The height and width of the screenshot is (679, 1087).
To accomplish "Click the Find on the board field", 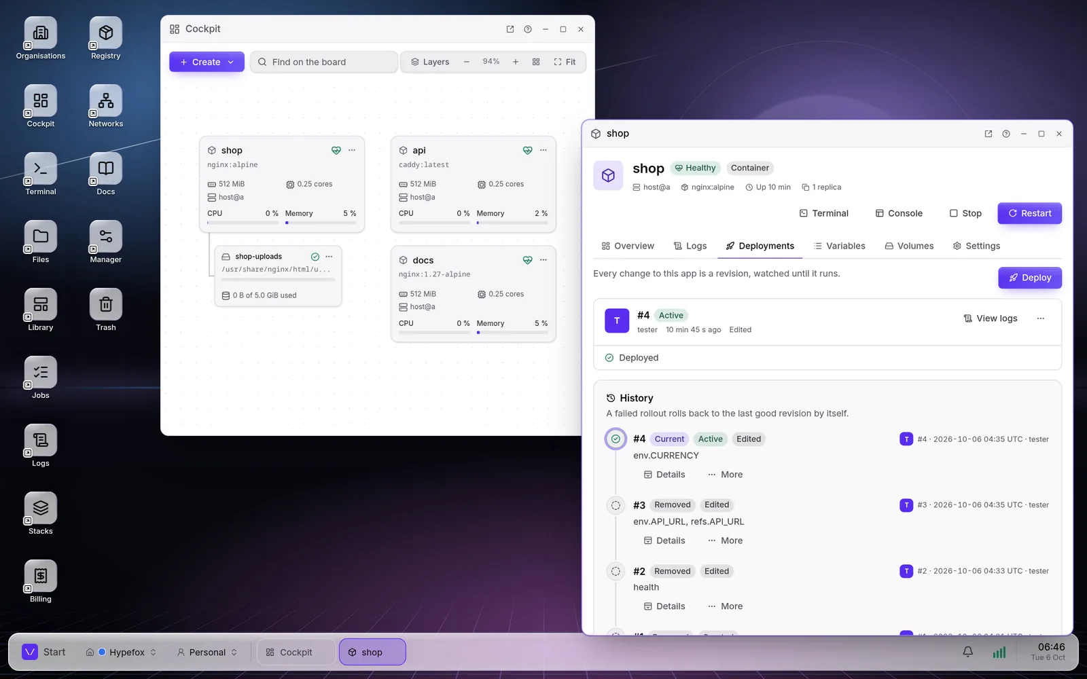I will (323, 62).
